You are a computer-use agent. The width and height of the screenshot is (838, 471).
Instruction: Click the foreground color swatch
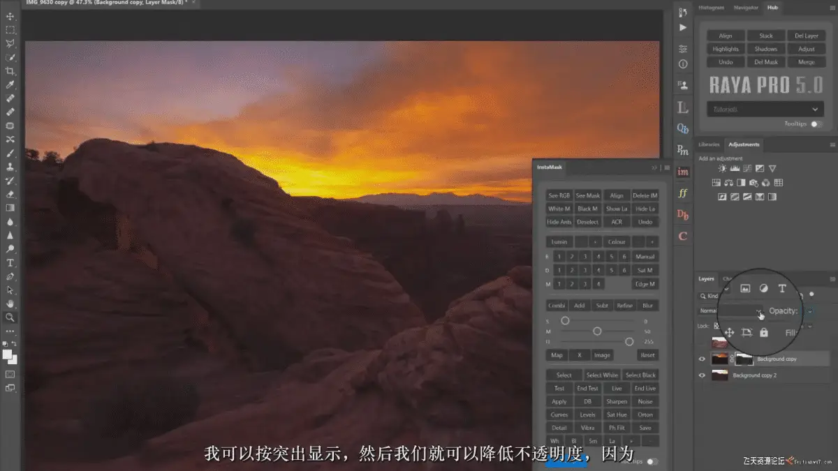(x=7, y=354)
